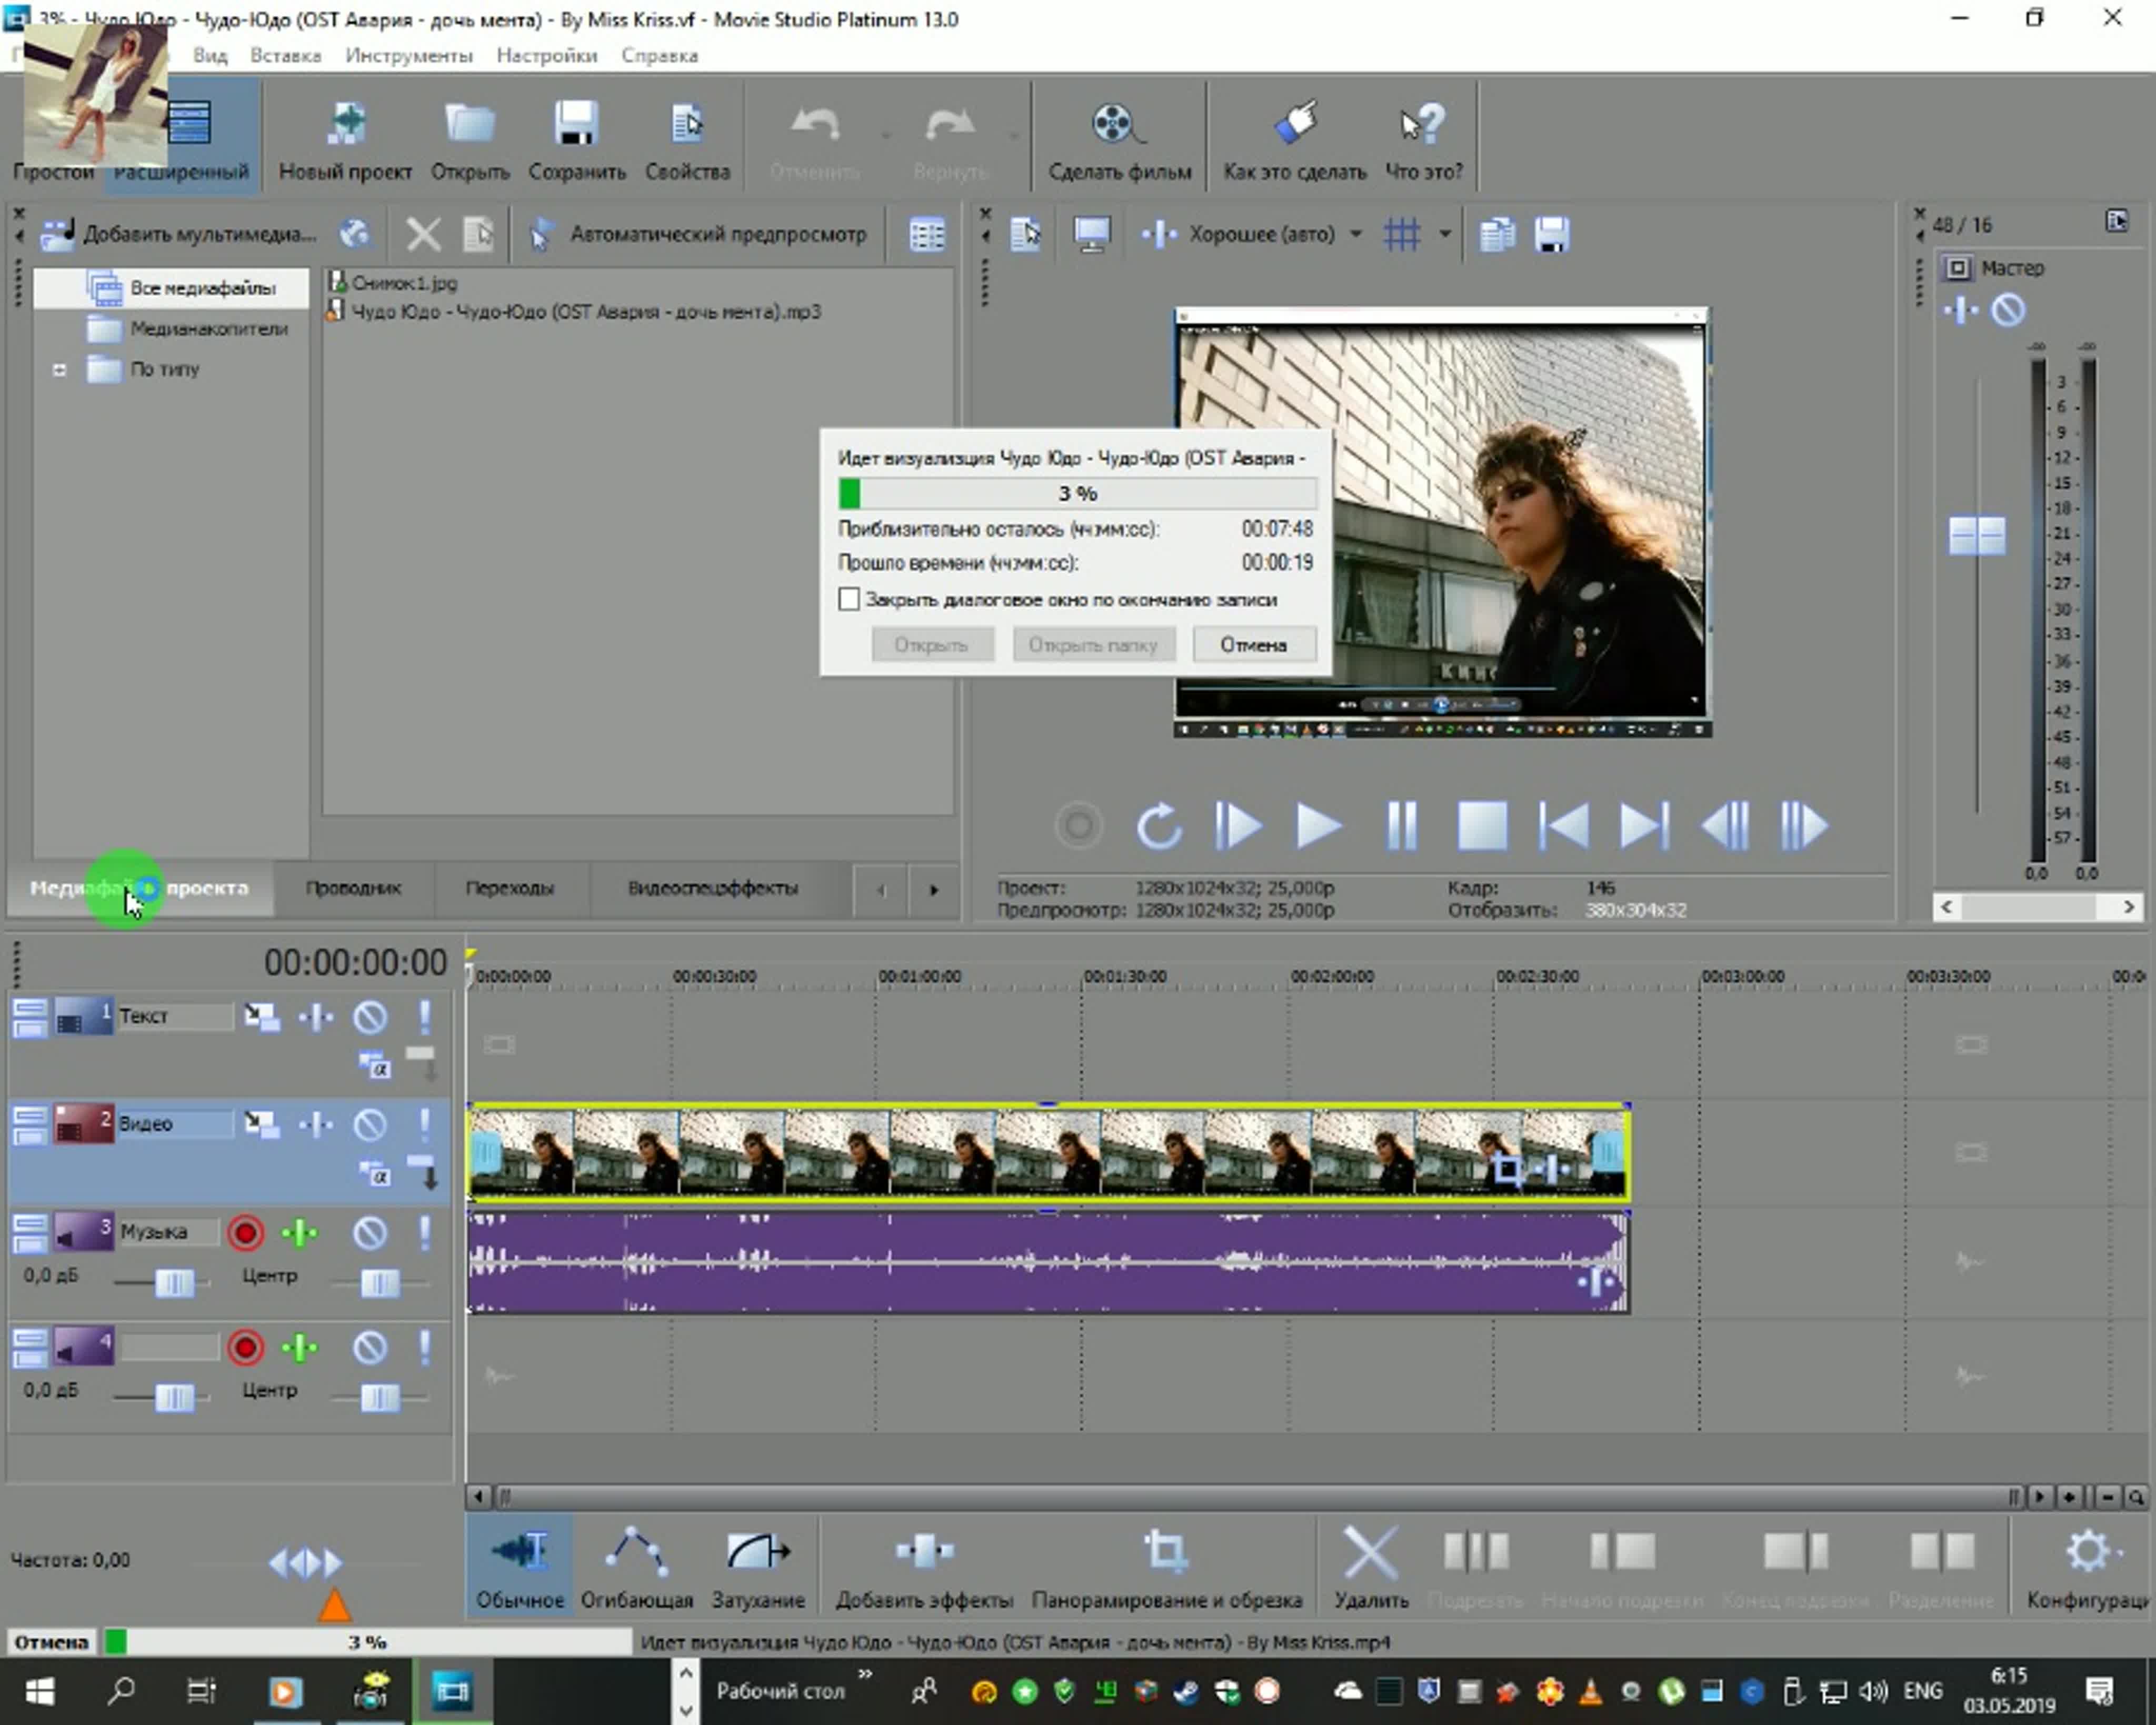Toggle the preview grid overlay icon
2156x1725 pixels.
[1402, 235]
